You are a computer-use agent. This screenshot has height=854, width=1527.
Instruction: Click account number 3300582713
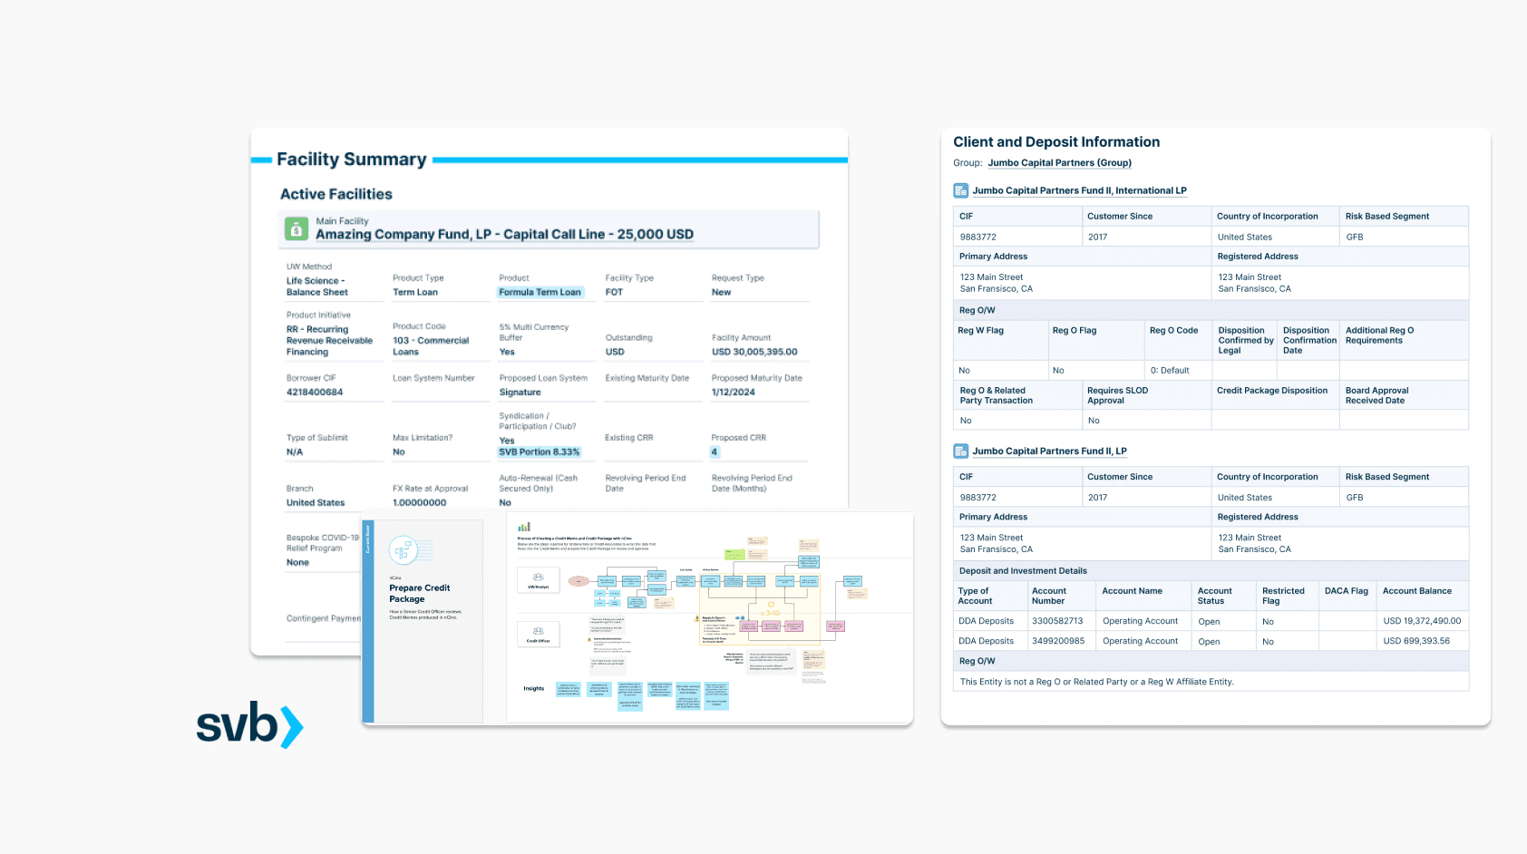(1057, 621)
